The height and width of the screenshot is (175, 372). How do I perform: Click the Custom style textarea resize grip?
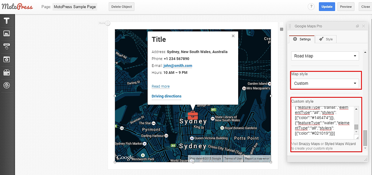coord(357,138)
